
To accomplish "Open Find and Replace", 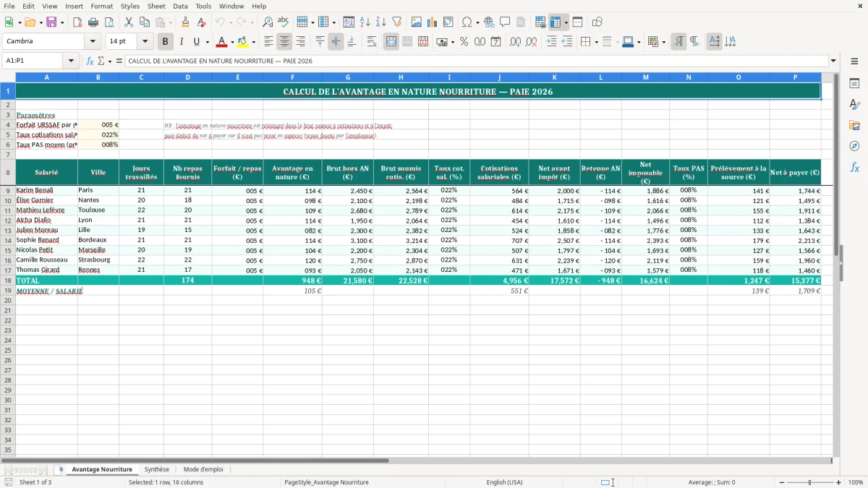I will (268, 22).
